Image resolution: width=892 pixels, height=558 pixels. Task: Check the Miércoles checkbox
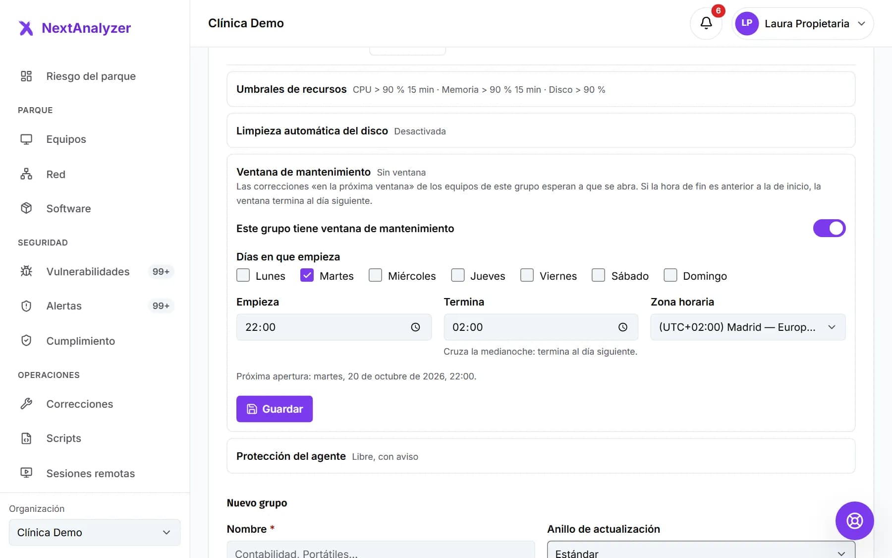pos(375,275)
